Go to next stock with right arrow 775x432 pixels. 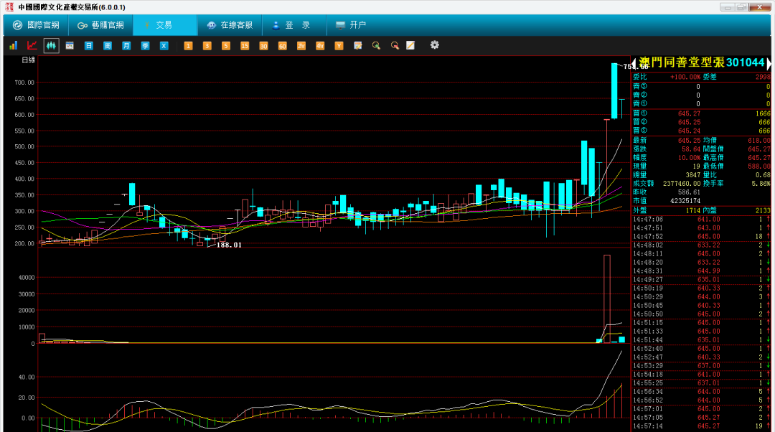click(769, 62)
